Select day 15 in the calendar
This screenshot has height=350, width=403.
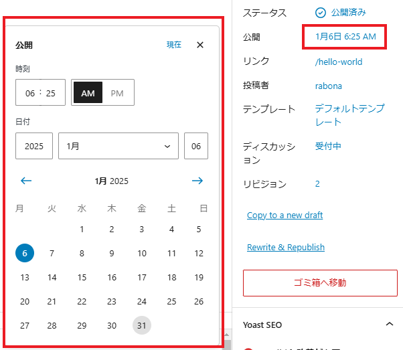click(x=82, y=277)
